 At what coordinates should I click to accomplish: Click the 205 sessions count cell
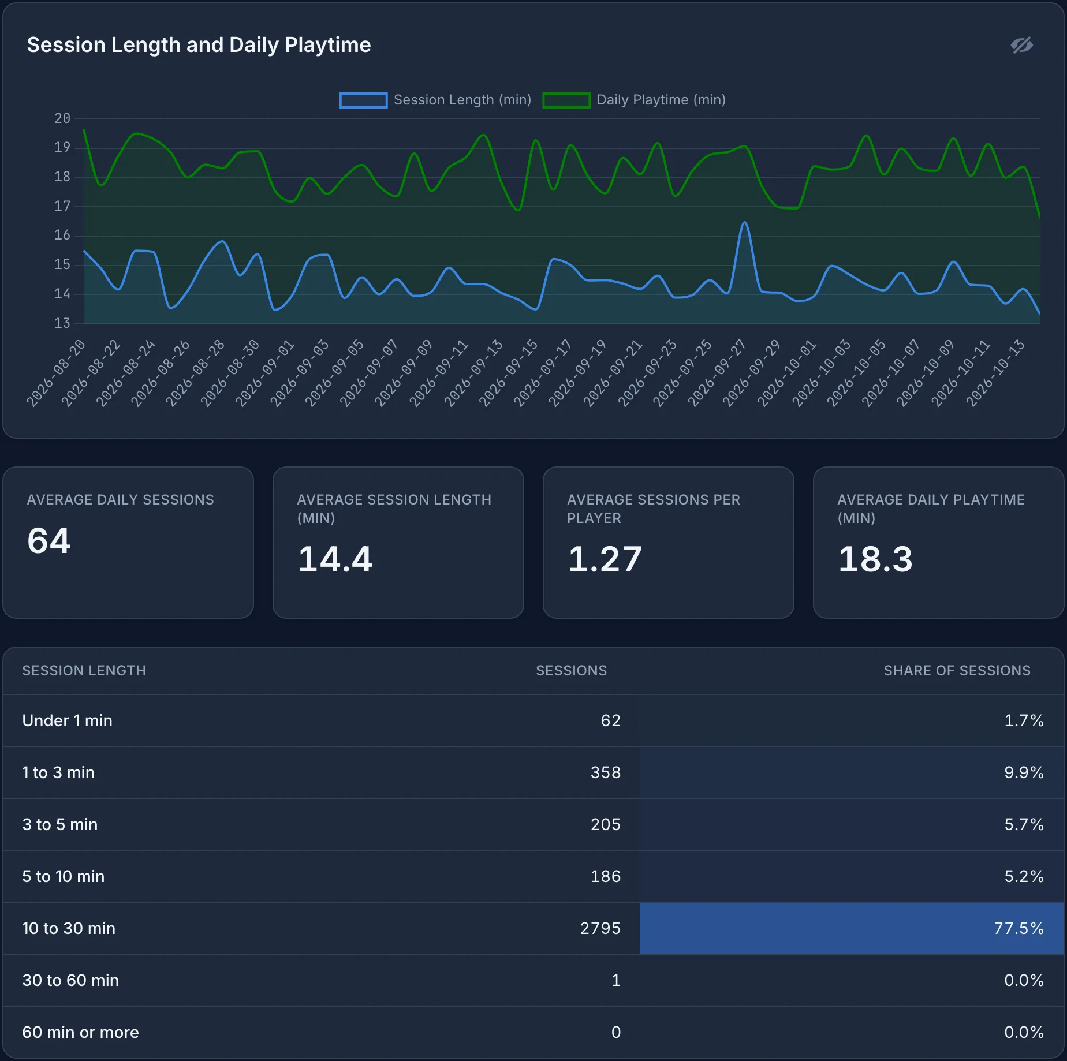(606, 824)
